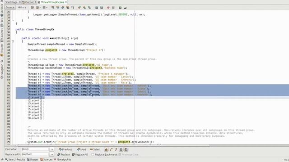Click on code line t2.start();

[x=36, y=100]
